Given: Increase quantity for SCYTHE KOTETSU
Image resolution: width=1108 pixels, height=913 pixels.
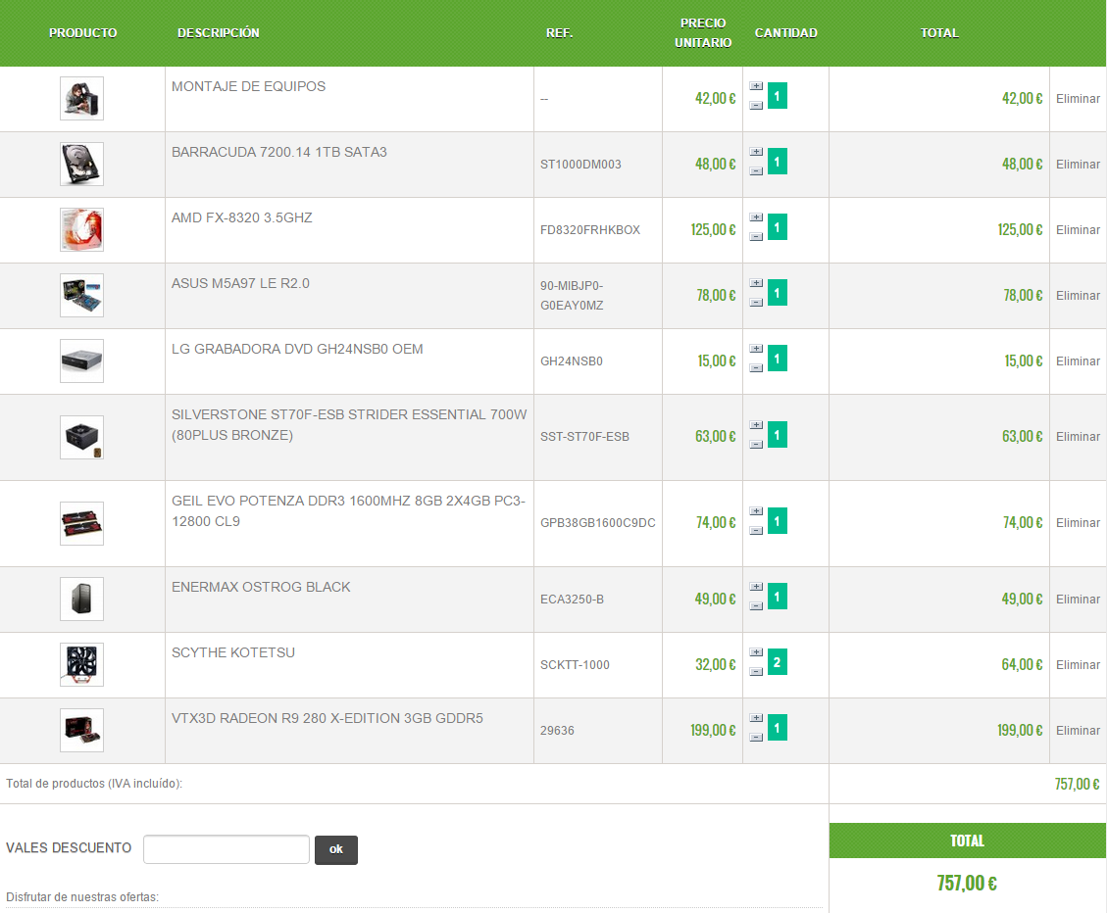Looking at the screenshot, I should tap(756, 652).
